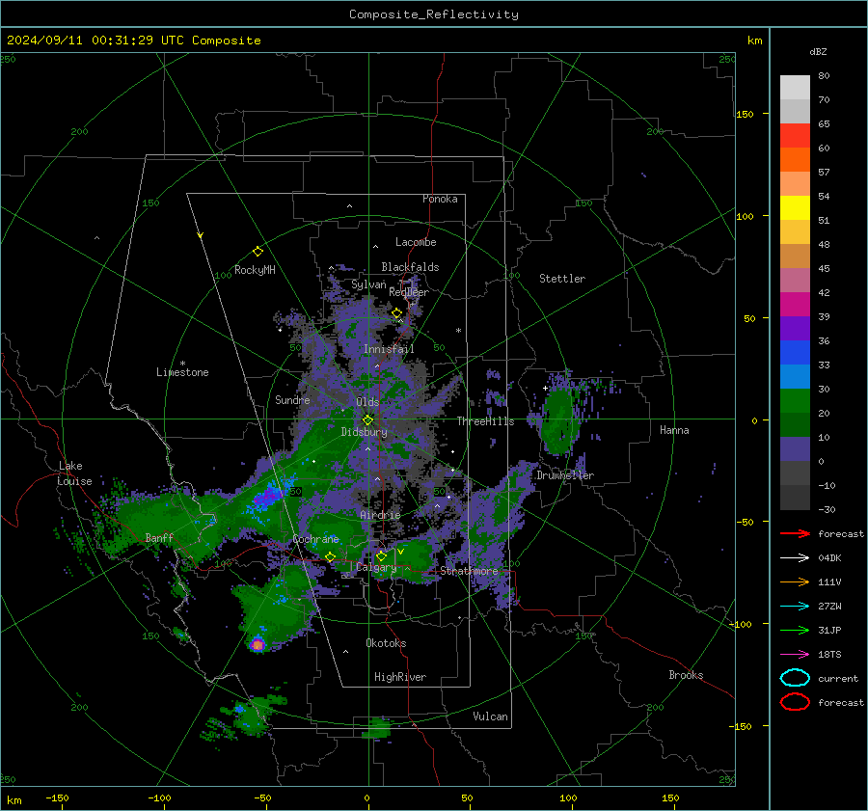The width and height of the screenshot is (868, 811).
Task: Click the Banff city label
Action: 159,537
